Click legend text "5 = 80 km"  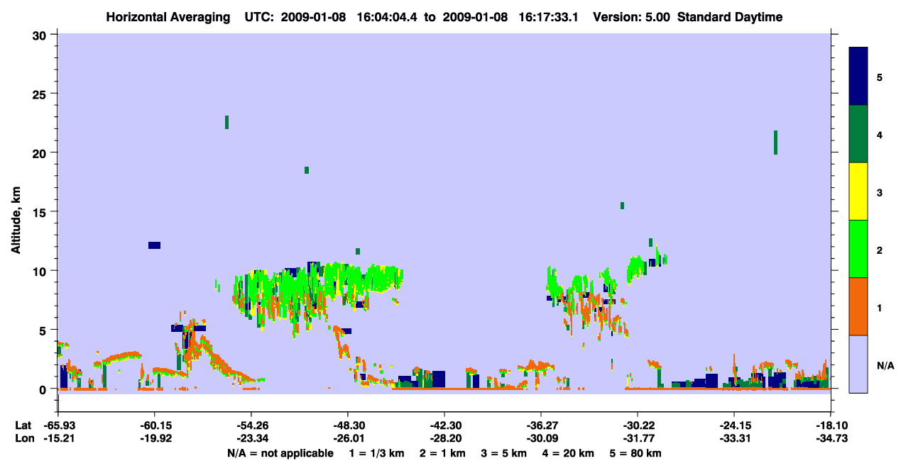(636, 453)
